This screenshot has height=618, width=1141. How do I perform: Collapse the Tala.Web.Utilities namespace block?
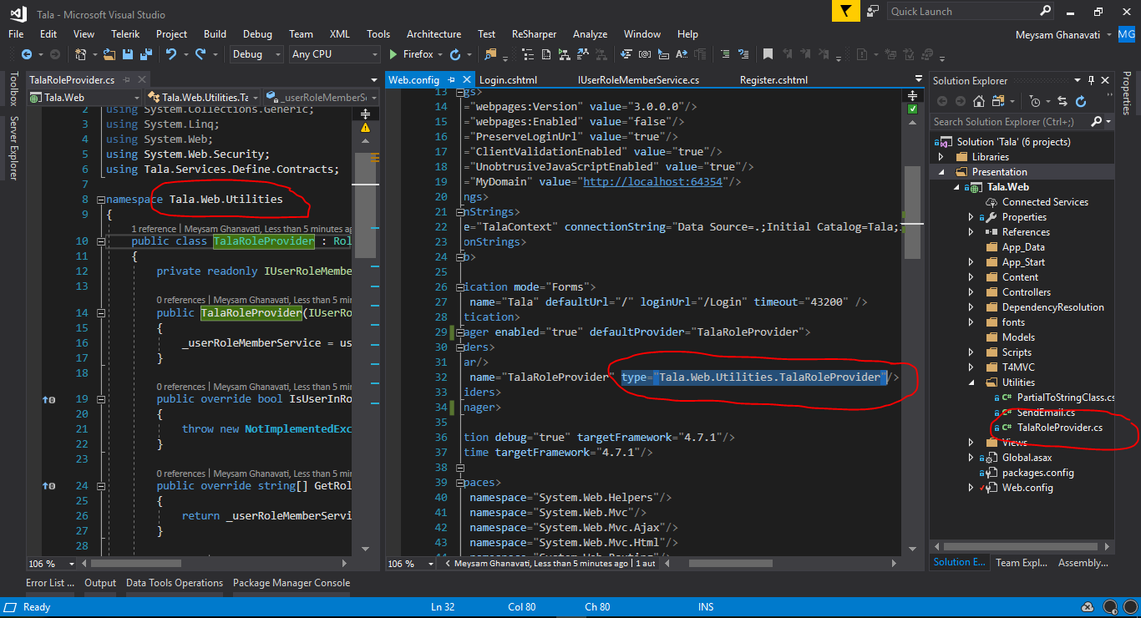(x=101, y=200)
